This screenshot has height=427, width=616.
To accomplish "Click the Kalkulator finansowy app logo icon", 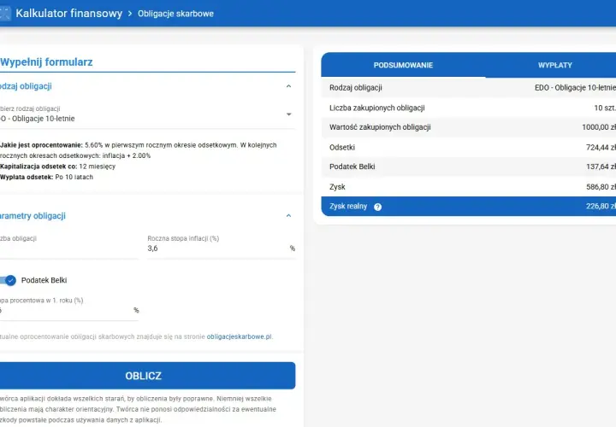I will coord(5,14).
